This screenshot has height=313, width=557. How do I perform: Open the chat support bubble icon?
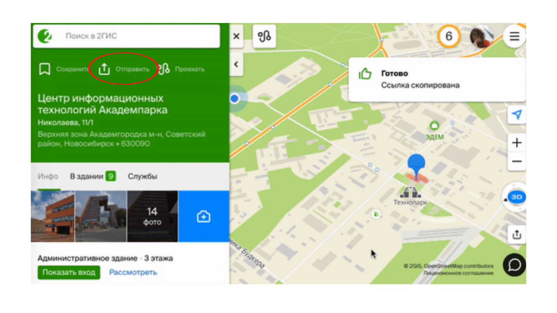514,265
